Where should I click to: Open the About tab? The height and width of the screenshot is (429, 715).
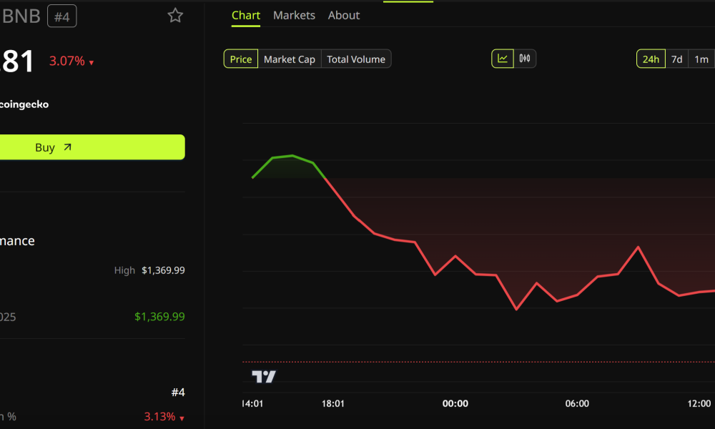(x=344, y=16)
